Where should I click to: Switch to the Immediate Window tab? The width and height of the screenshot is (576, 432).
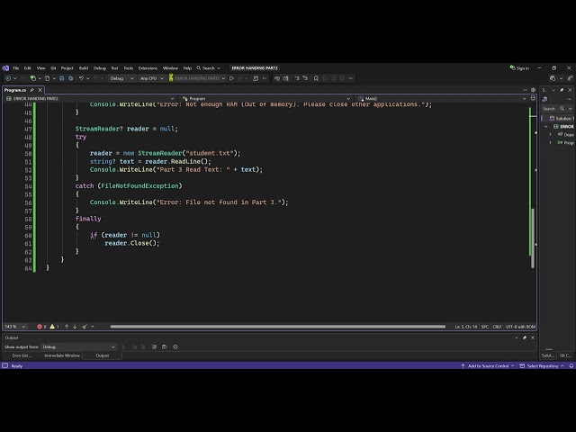point(62,355)
